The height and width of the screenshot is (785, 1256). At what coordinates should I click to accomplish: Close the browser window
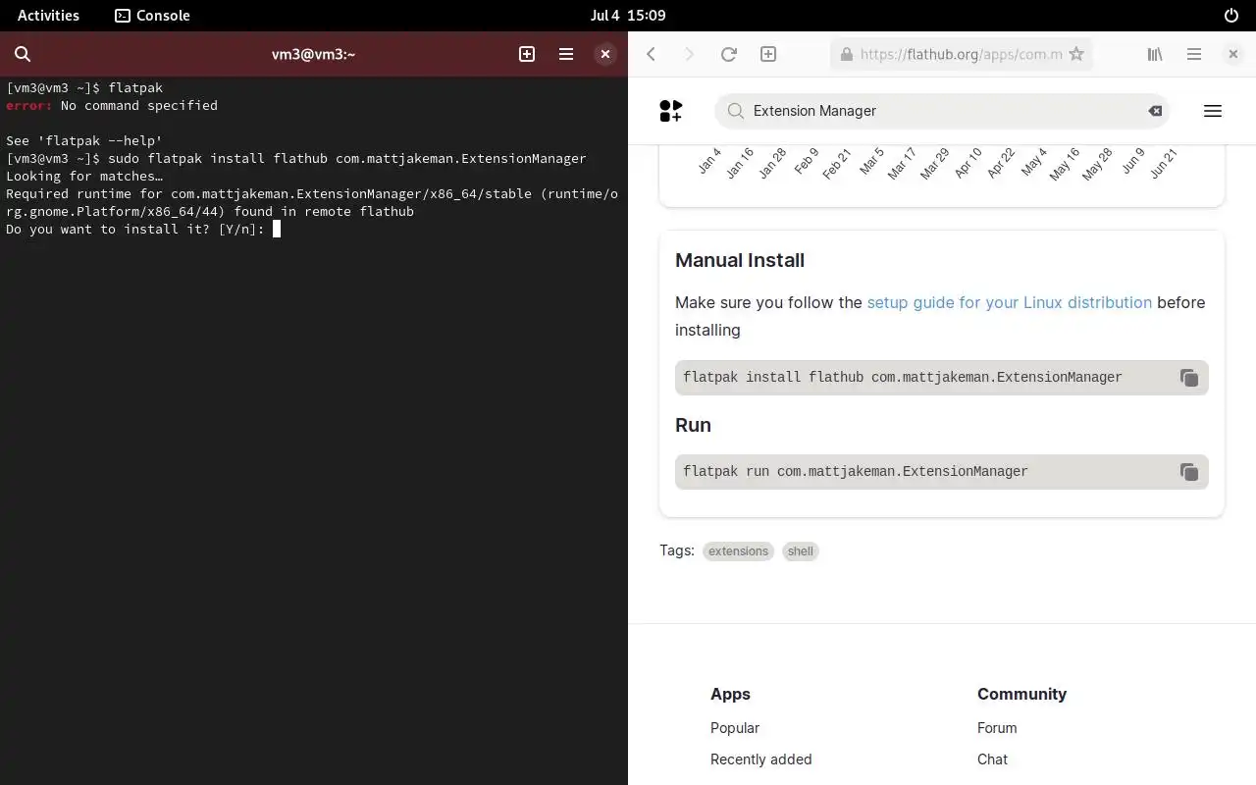1233,54
